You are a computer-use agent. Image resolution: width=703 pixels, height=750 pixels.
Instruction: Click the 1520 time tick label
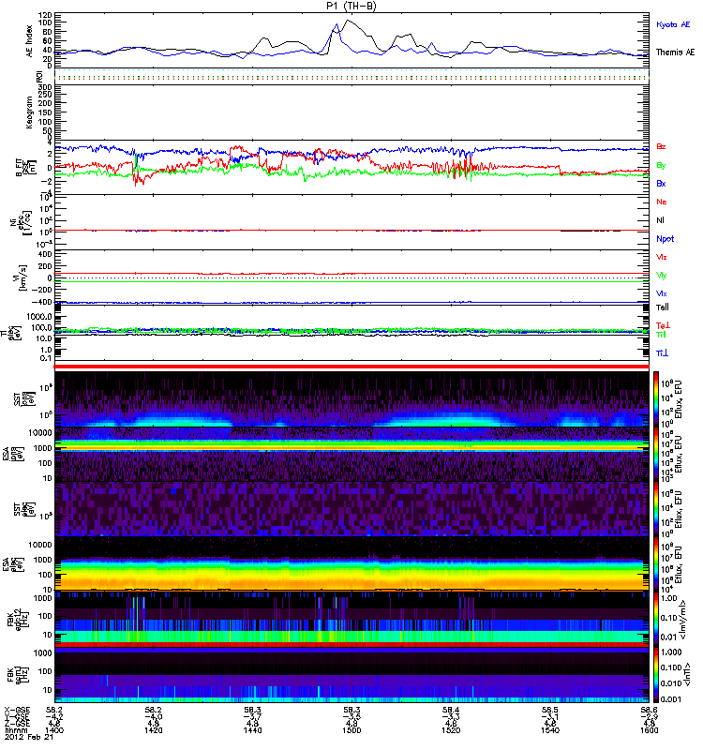click(451, 730)
